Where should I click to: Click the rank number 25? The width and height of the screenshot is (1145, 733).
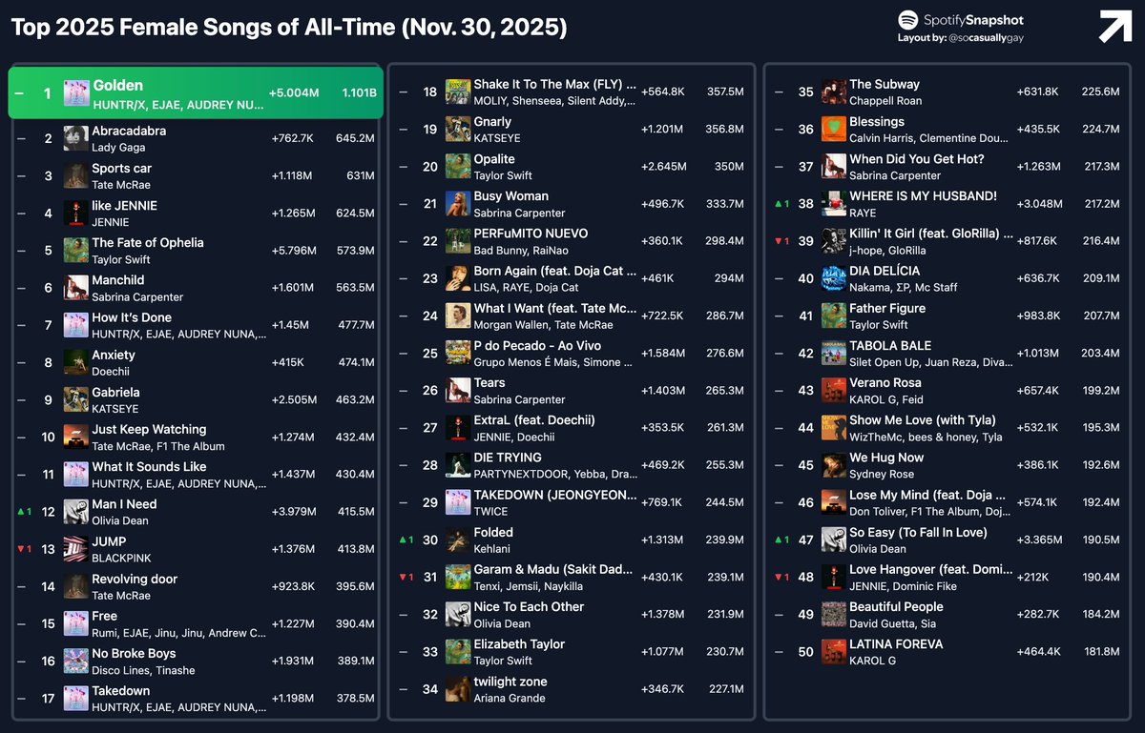coord(429,354)
